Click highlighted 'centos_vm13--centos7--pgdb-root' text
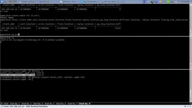Image resolution: width=192 pixels, height=108 pixels. coord(18,75)
